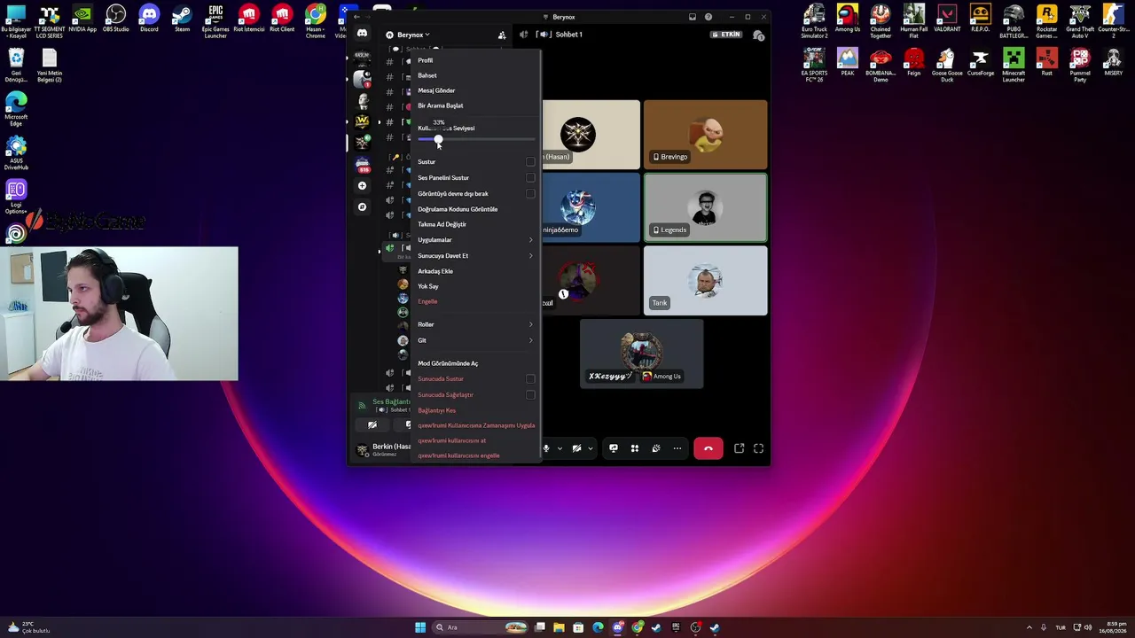The image size is (1135, 638).
Task: Open the microphone device options arrow
Action: click(559, 448)
